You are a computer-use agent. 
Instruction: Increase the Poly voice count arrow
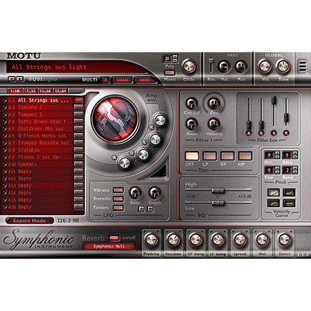coord(175,57)
